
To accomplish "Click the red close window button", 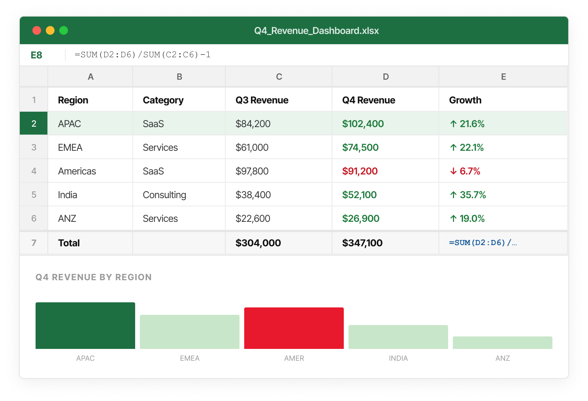I will [x=37, y=30].
